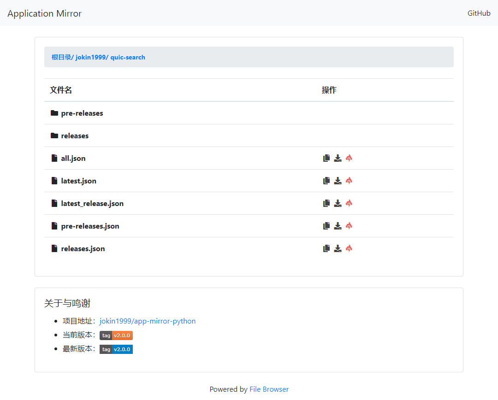The height and width of the screenshot is (400, 498).
Task: Copy the link for releases.json
Action: click(326, 248)
